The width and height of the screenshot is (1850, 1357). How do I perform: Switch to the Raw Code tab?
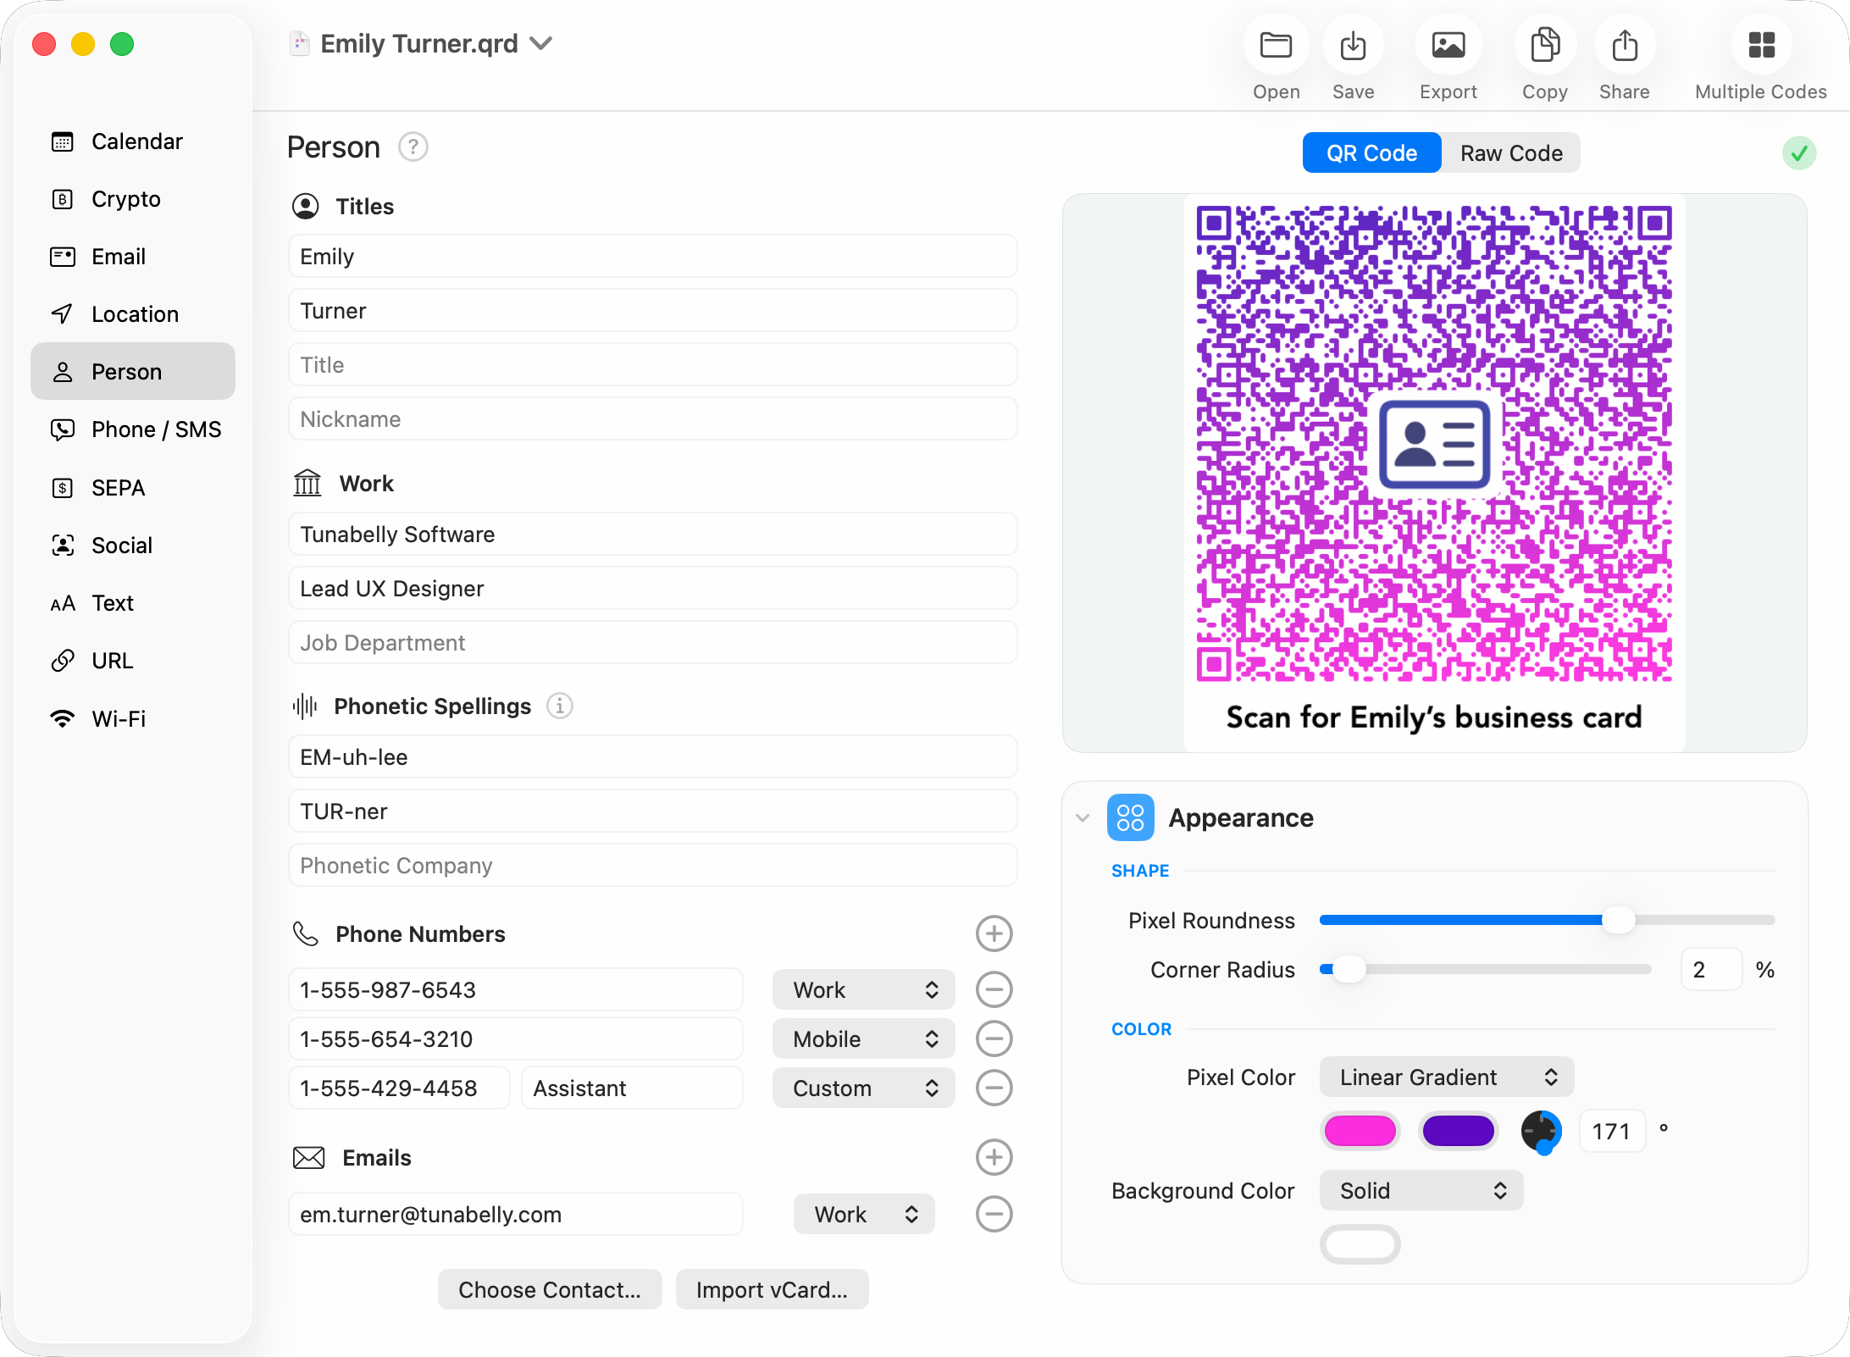1511,152
